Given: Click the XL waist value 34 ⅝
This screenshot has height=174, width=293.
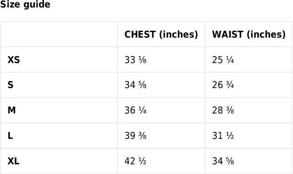Looking at the screenshot, I should click(x=223, y=161).
